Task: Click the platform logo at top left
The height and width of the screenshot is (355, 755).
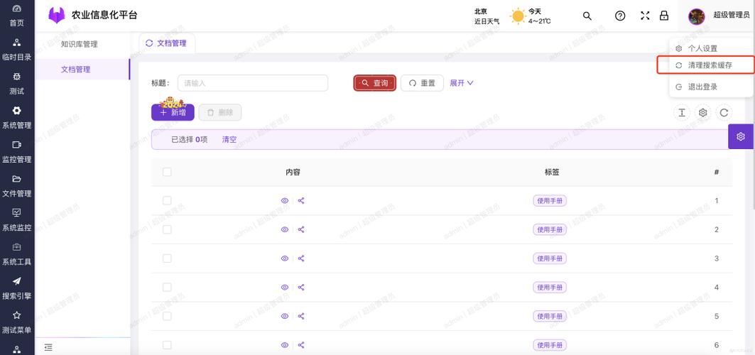Action: (57, 16)
